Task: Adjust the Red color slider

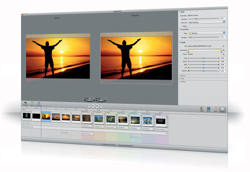Action: 204,58
